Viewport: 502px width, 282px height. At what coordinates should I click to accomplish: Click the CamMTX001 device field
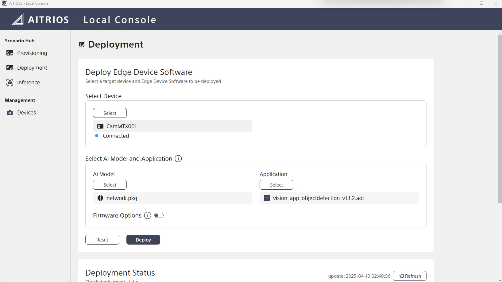coord(172,126)
